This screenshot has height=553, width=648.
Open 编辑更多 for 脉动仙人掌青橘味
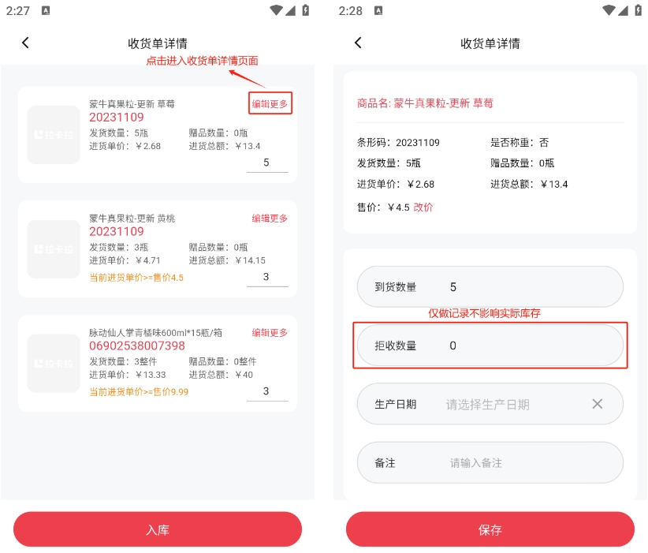(270, 332)
